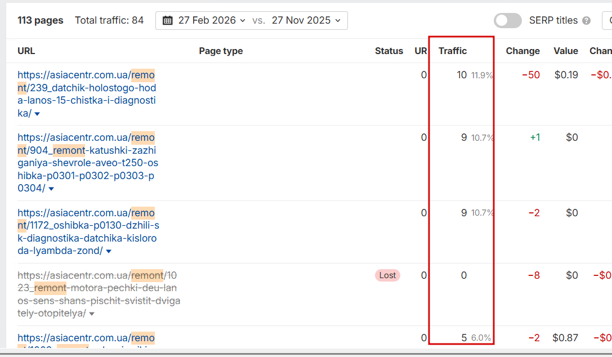Click the SERP titles help icon
The image size is (612, 357).
pos(587,21)
